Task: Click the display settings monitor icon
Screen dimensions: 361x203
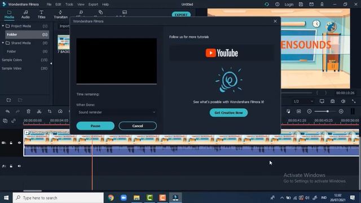Action: [322, 101]
